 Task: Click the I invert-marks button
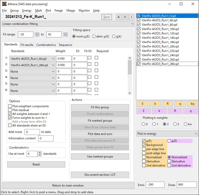coord(131,17)
